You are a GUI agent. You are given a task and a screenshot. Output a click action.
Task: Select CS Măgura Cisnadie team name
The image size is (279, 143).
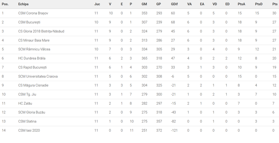click(33, 85)
